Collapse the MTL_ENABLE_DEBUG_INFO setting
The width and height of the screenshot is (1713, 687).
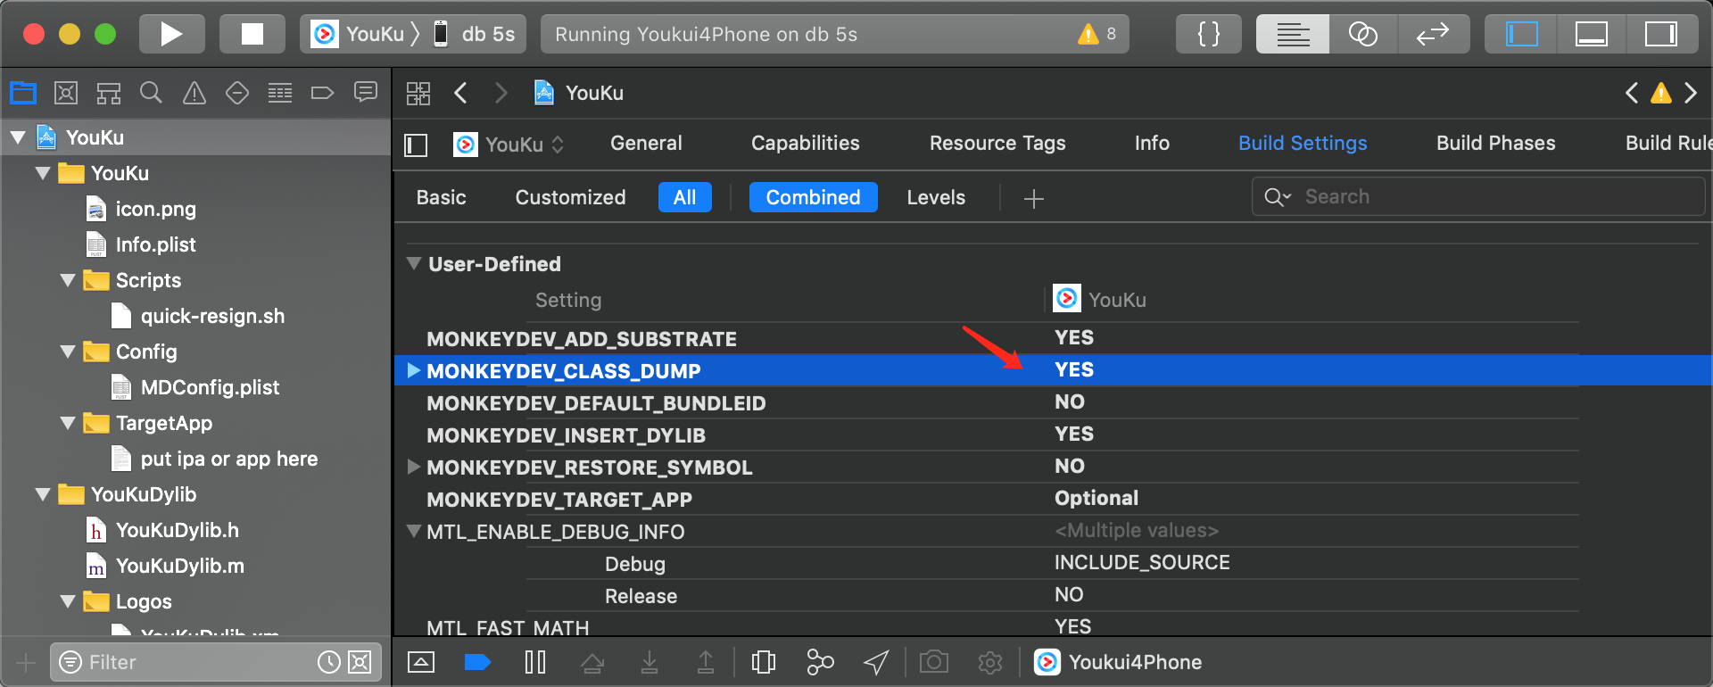(x=414, y=531)
